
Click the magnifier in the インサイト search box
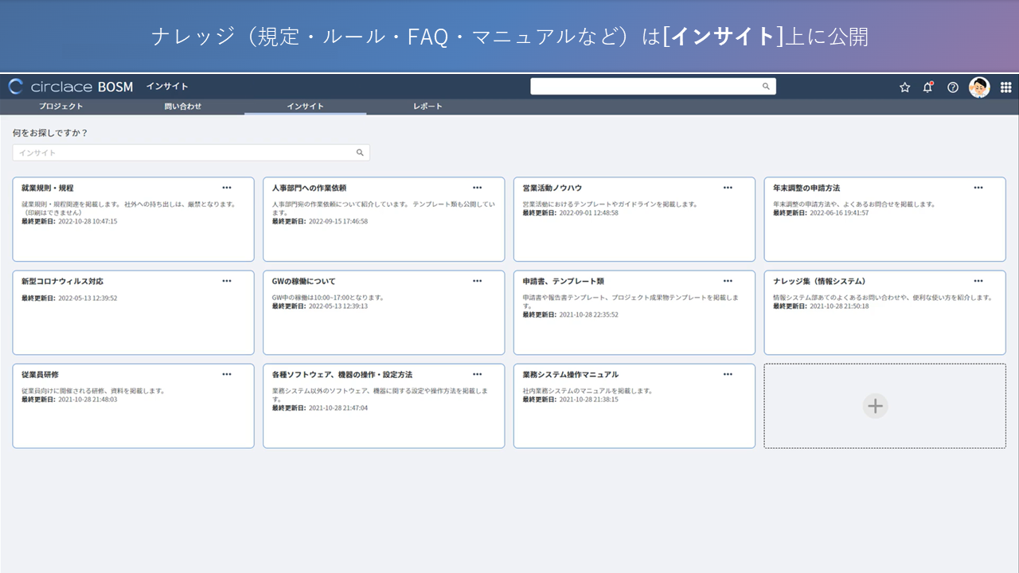(x=360, y=153)
